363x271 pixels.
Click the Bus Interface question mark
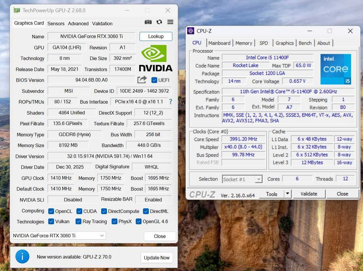click(171, 102)
